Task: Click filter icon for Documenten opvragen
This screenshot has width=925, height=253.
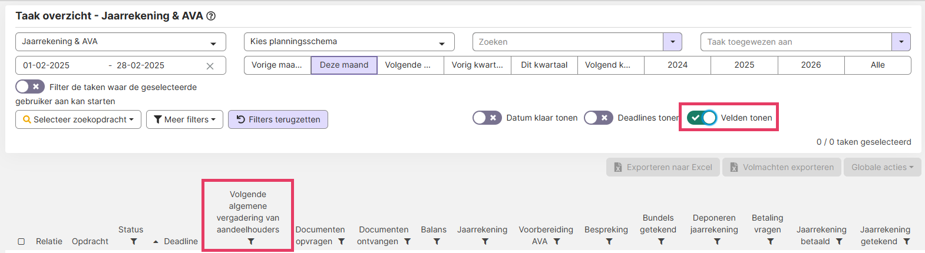Action: point(341,242)
